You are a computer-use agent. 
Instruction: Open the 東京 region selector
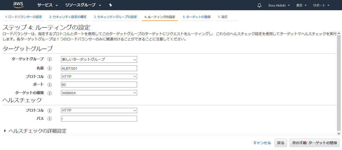pos(301,5)
